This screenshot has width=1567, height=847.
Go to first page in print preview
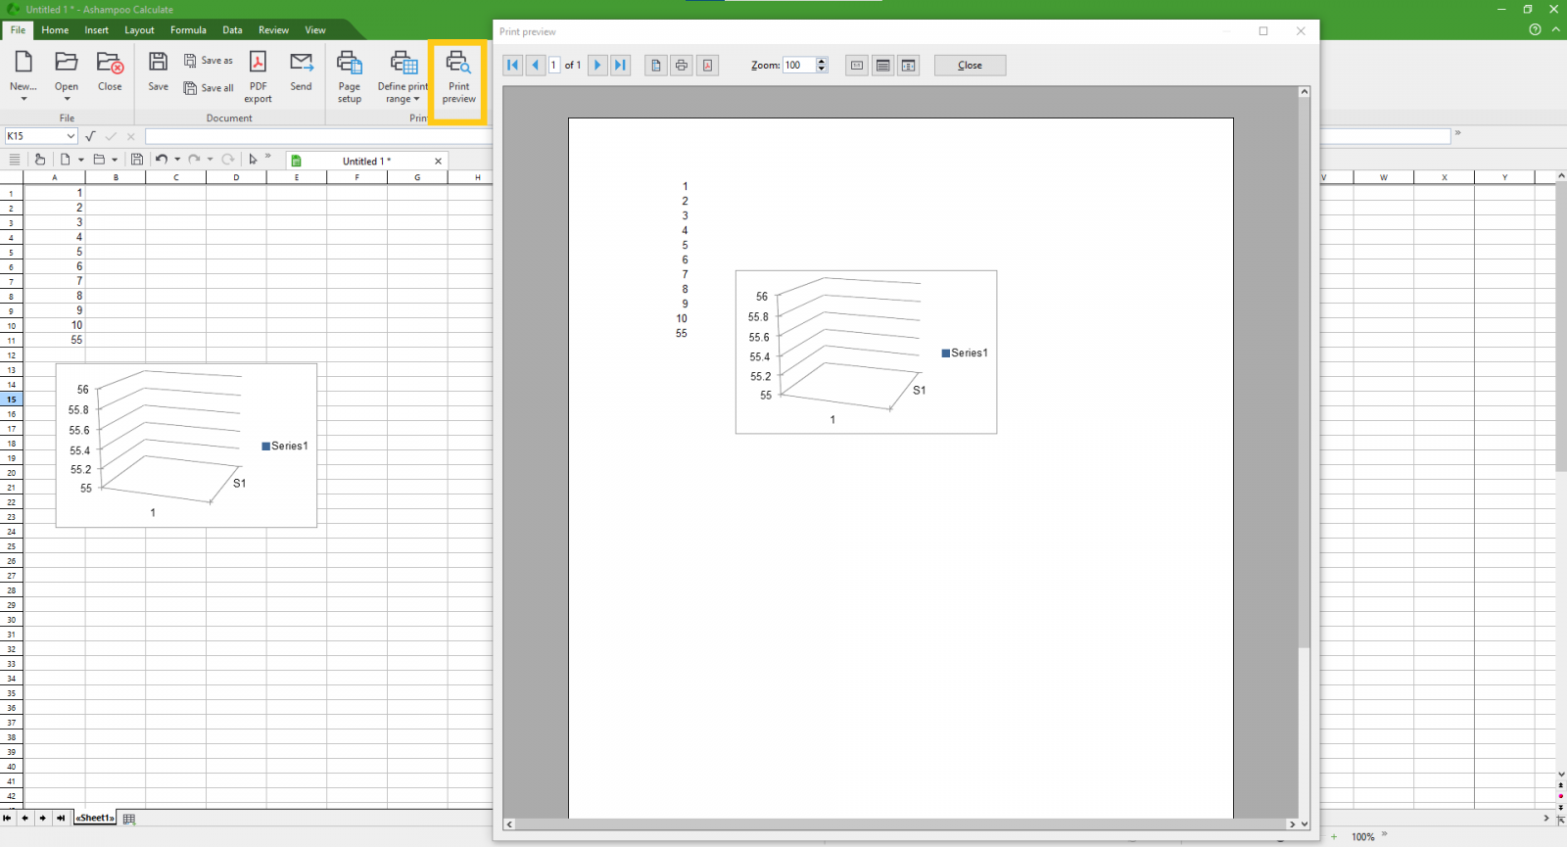(512, 66)
